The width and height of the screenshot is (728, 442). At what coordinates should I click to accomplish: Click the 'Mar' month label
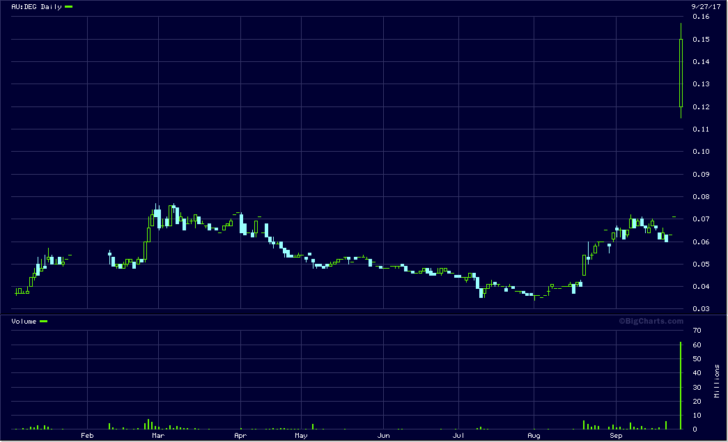click(x=158, y=436)
